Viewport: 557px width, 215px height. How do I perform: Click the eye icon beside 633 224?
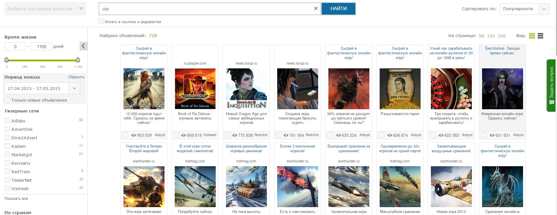pos(339,135)
